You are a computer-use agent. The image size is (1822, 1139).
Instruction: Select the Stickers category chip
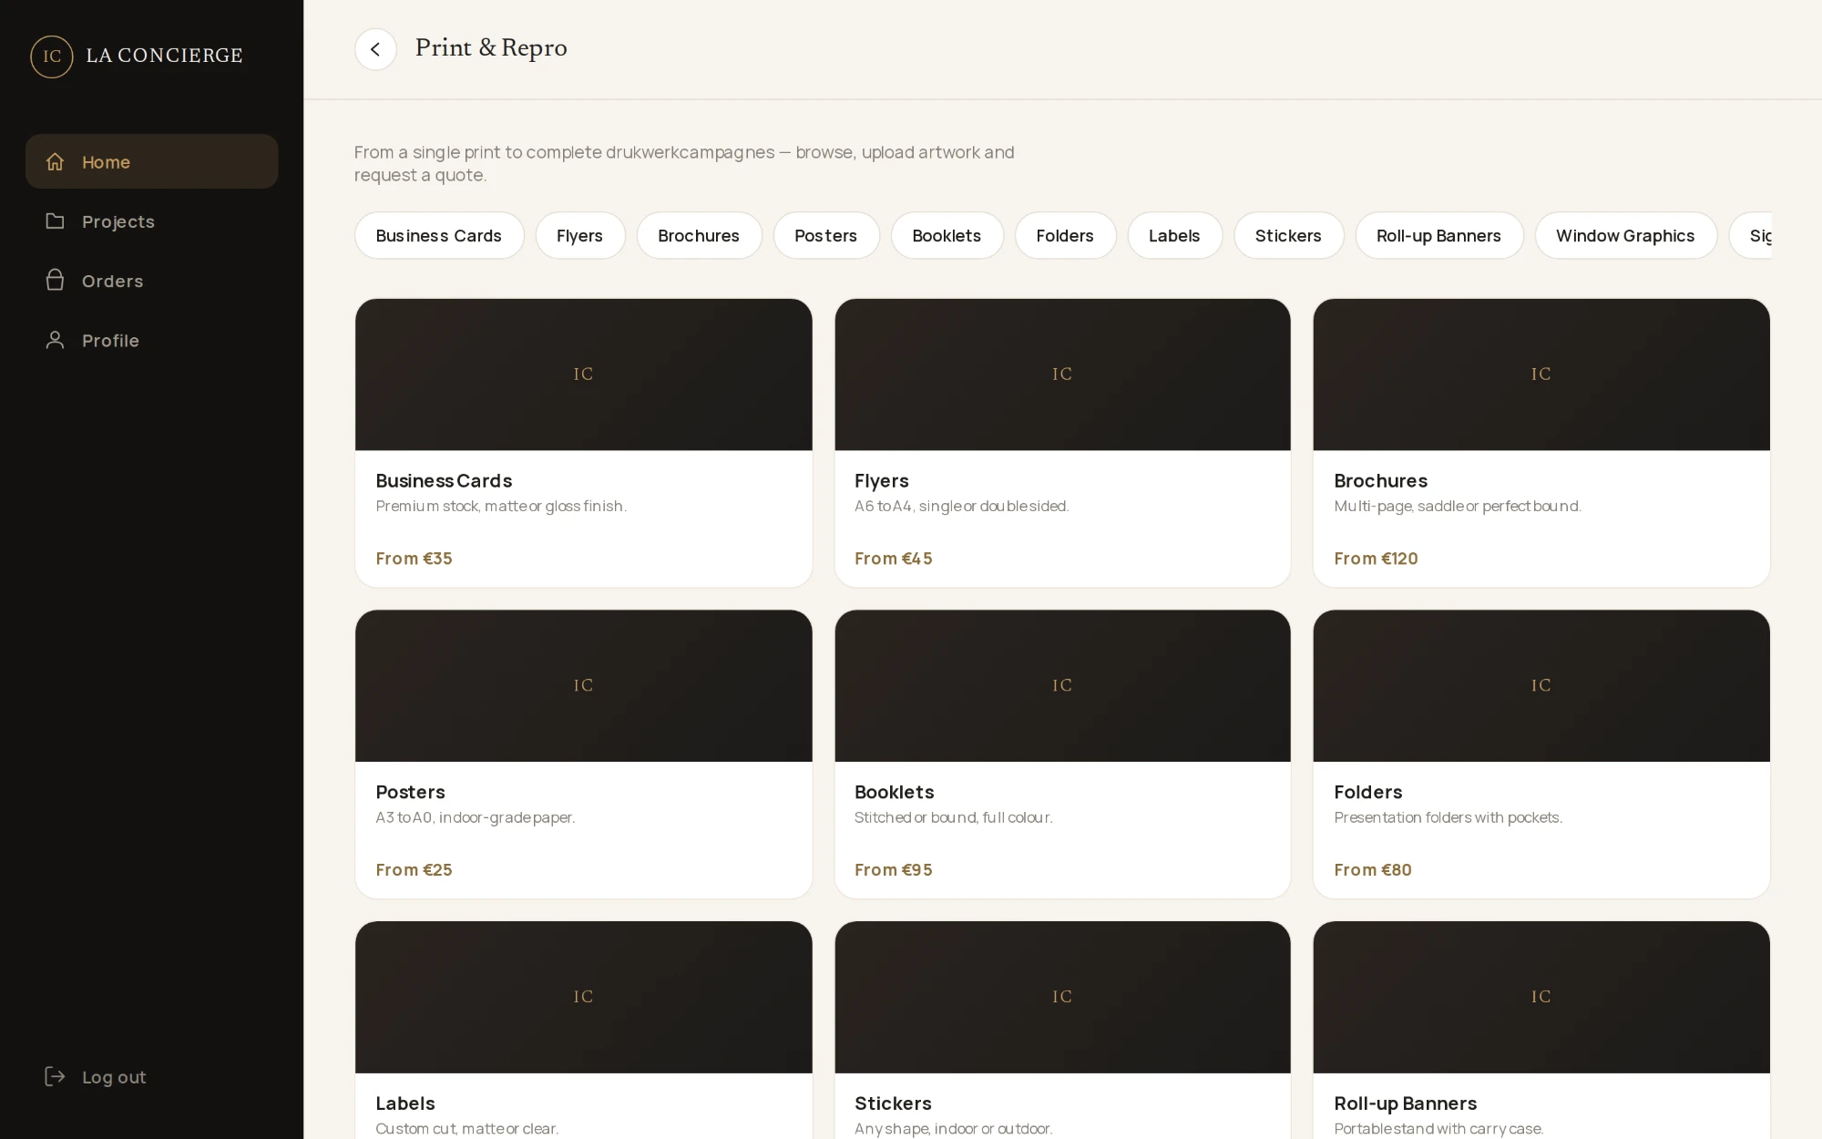pyautogui.click(x=1288, y=235)
